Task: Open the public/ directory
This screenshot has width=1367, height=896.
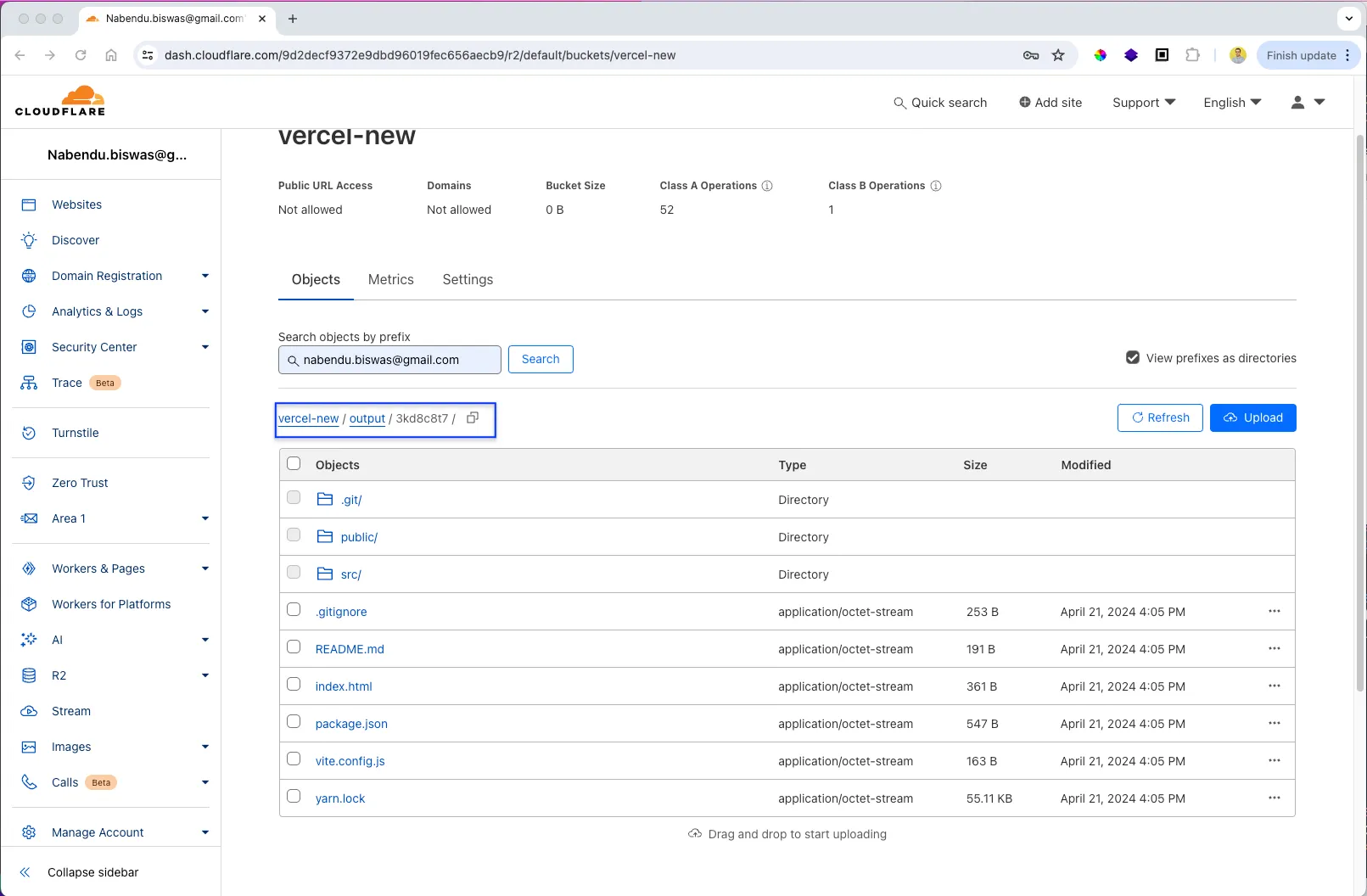Action: click(359, 537)
